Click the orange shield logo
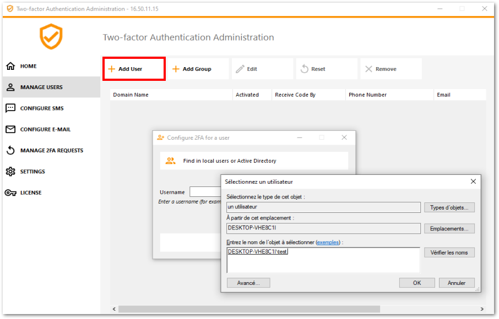This screenshot has height=319, width=499. click(51, 37)
